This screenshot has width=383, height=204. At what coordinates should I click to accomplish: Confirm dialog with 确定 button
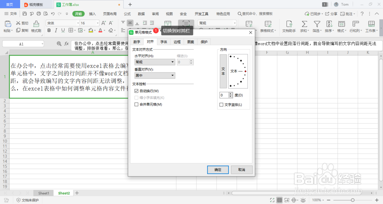tap(218, 170)
